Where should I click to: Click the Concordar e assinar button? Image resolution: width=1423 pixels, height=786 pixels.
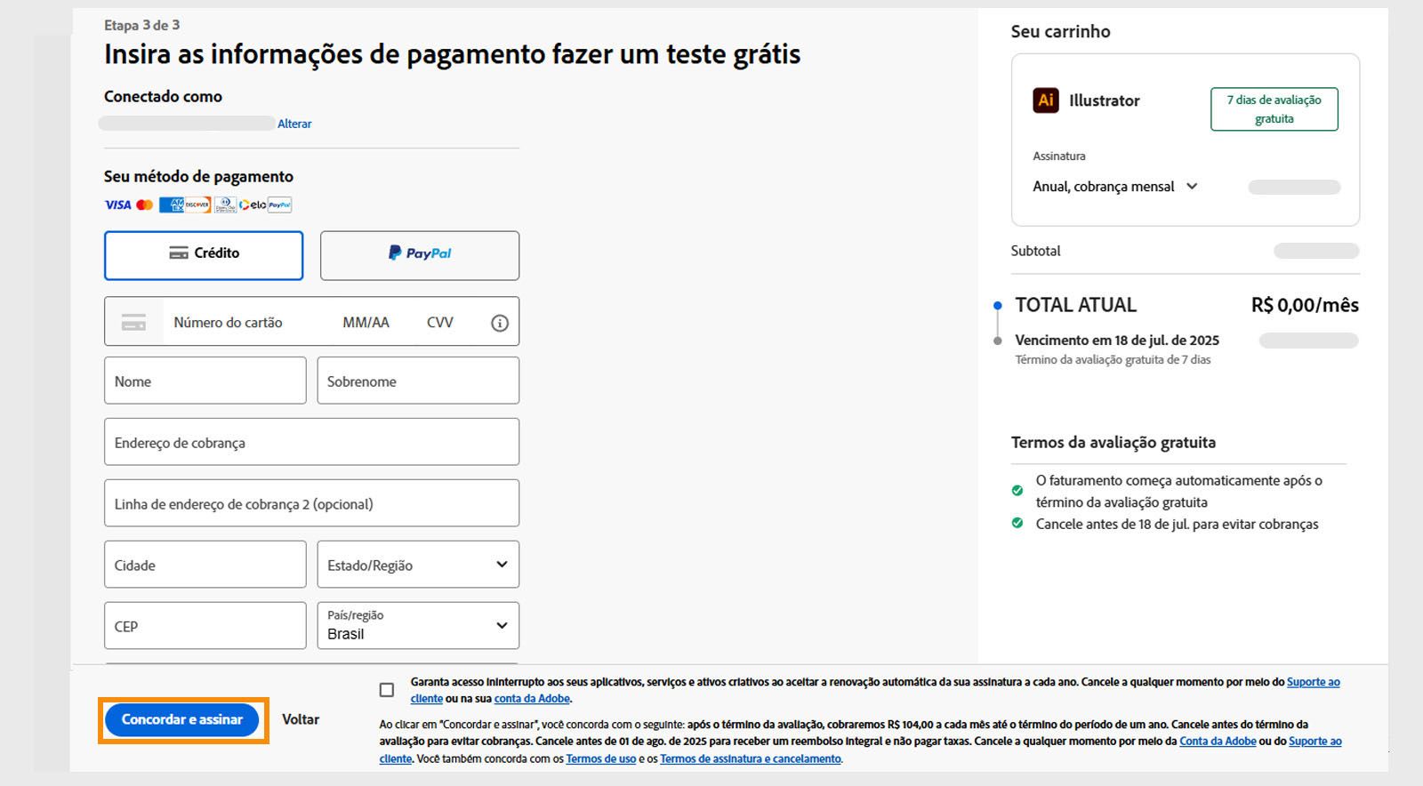point(182,719)
